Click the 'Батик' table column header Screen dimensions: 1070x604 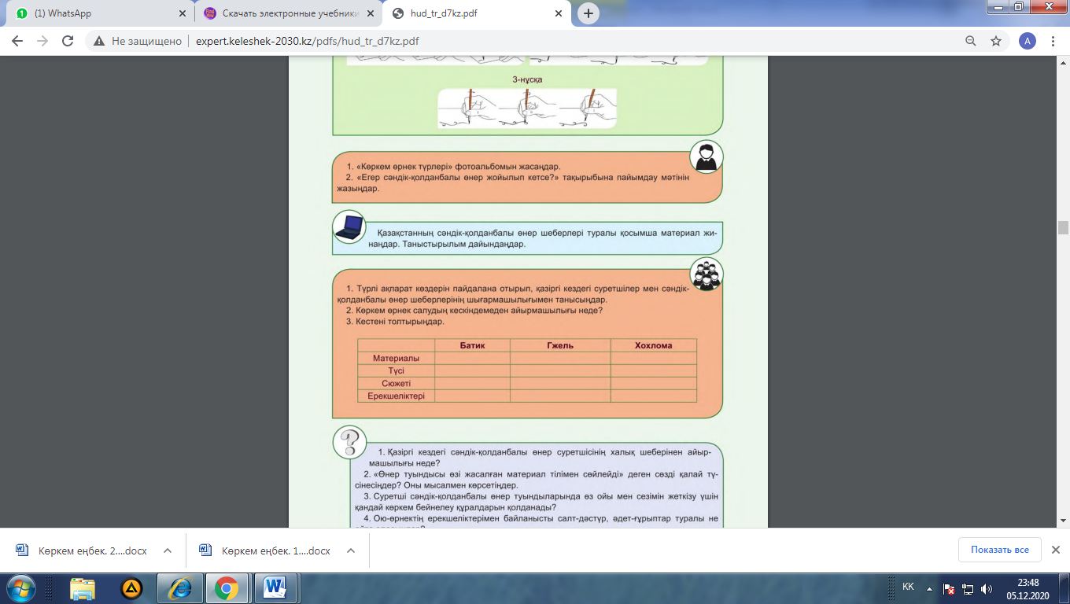472,345
